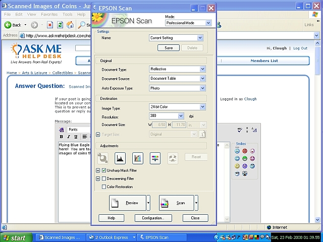Screen dimensions: 323x242
Task: Switch to Scanned Images taskbar window
Action: tap(62, 237)
